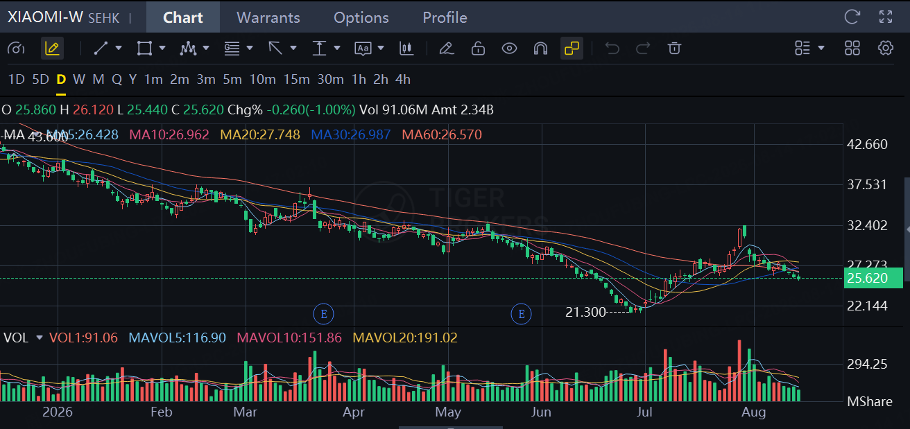Click the XIAOMI-W stock name
910x429 pixels.
[46, 17]
